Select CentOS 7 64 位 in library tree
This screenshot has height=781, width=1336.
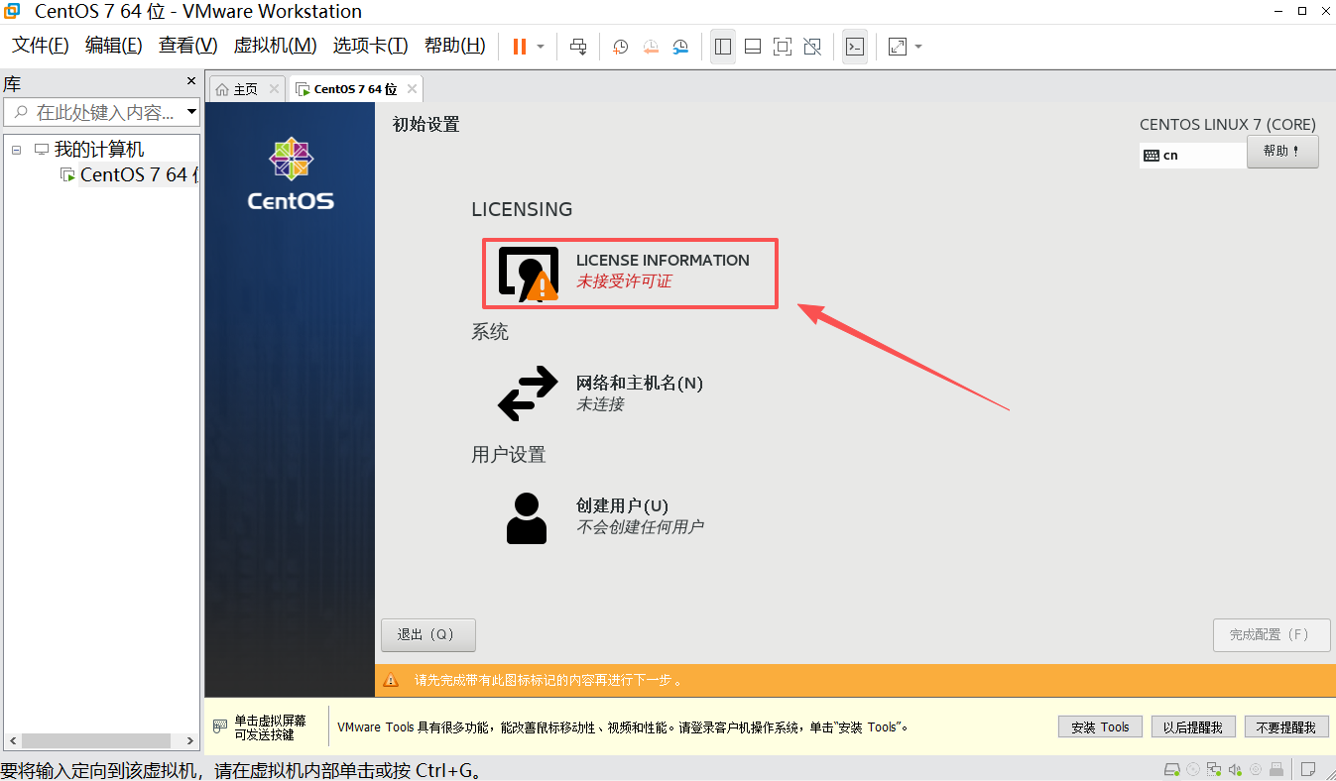point(139,174)
